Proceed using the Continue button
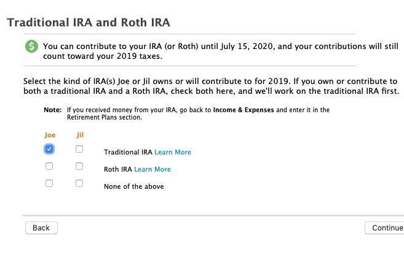Viewport: 404px width, 263px height. pyautogui.click(x=385, y=228)
